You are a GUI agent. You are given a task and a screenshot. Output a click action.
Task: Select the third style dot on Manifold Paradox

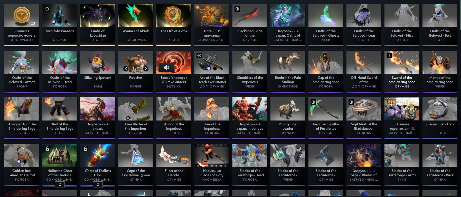click(x=66, y=22)
